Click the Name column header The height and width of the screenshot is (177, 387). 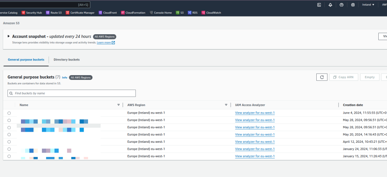click(24, 105)
